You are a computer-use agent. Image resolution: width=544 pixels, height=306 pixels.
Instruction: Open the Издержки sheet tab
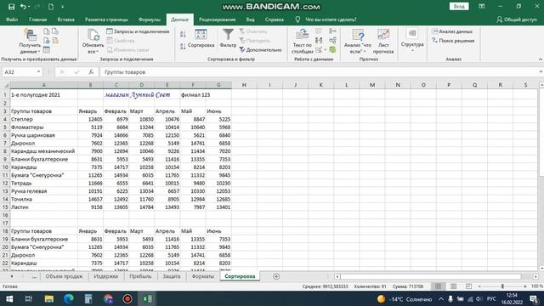(x=105, y=276)
